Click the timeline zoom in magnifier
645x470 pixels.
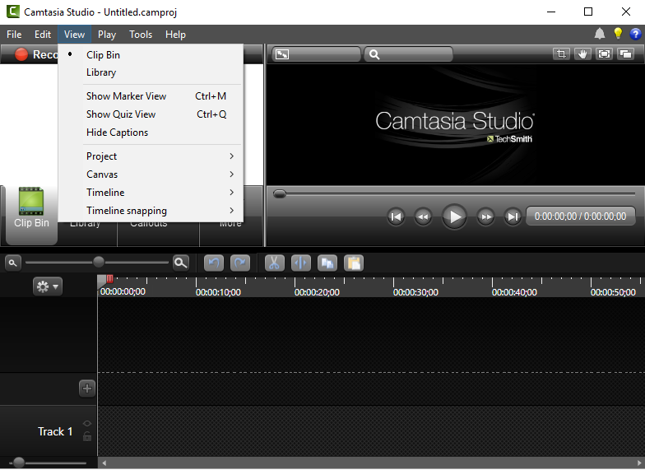(181, 263)
